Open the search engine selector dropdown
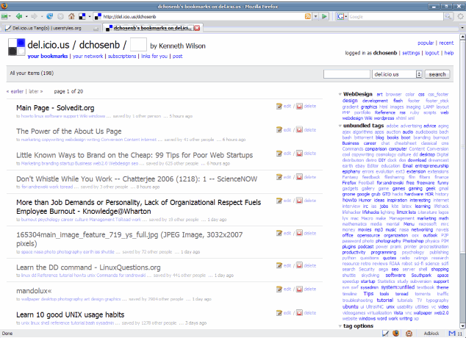The image size is (466, 338). click(x=346, y=17)
